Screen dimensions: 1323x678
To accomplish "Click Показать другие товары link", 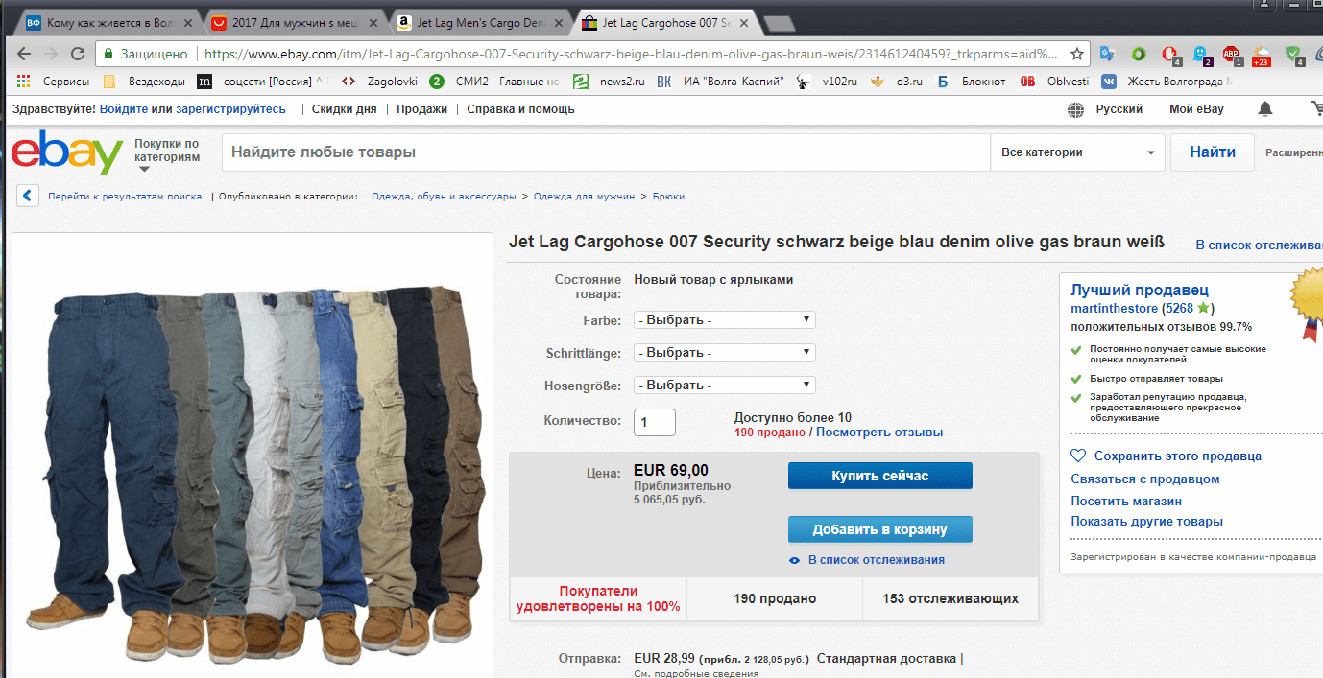I will [1147, 522].
